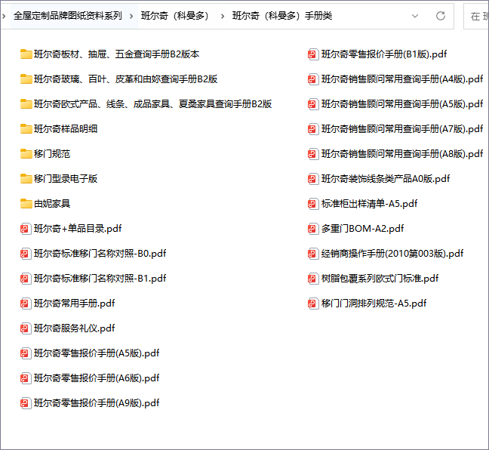Click PDF icon of 班尔奇+单品目录.pdf

point(26,229)
